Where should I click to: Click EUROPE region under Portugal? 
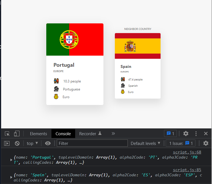pos(58,71)
